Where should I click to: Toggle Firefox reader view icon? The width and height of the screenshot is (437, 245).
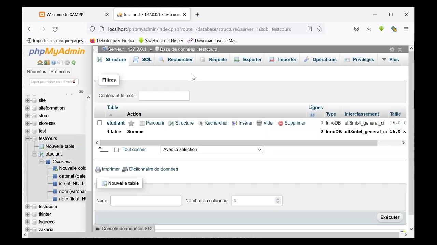click(x=310, y=29)
